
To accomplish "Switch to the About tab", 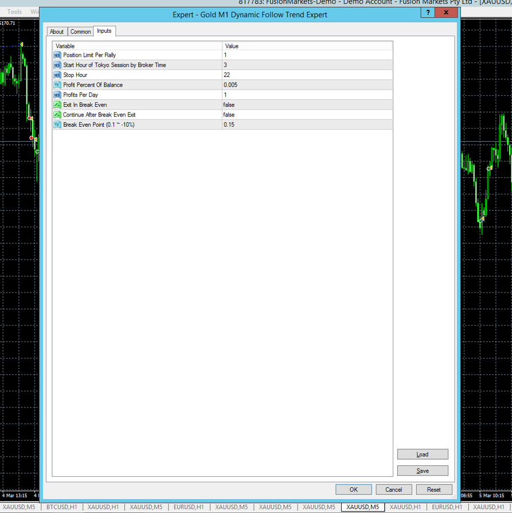I will (57, 32).
